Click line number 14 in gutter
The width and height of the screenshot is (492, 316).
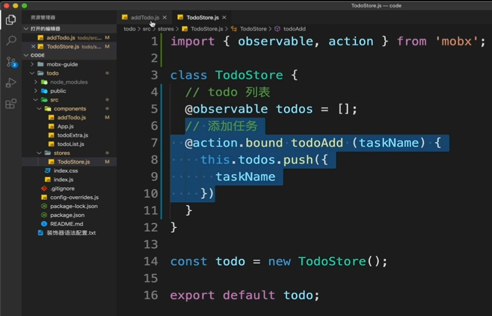pos(150,261)
